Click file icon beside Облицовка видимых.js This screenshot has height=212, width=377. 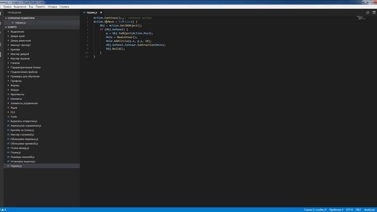(x=8, y=139)
